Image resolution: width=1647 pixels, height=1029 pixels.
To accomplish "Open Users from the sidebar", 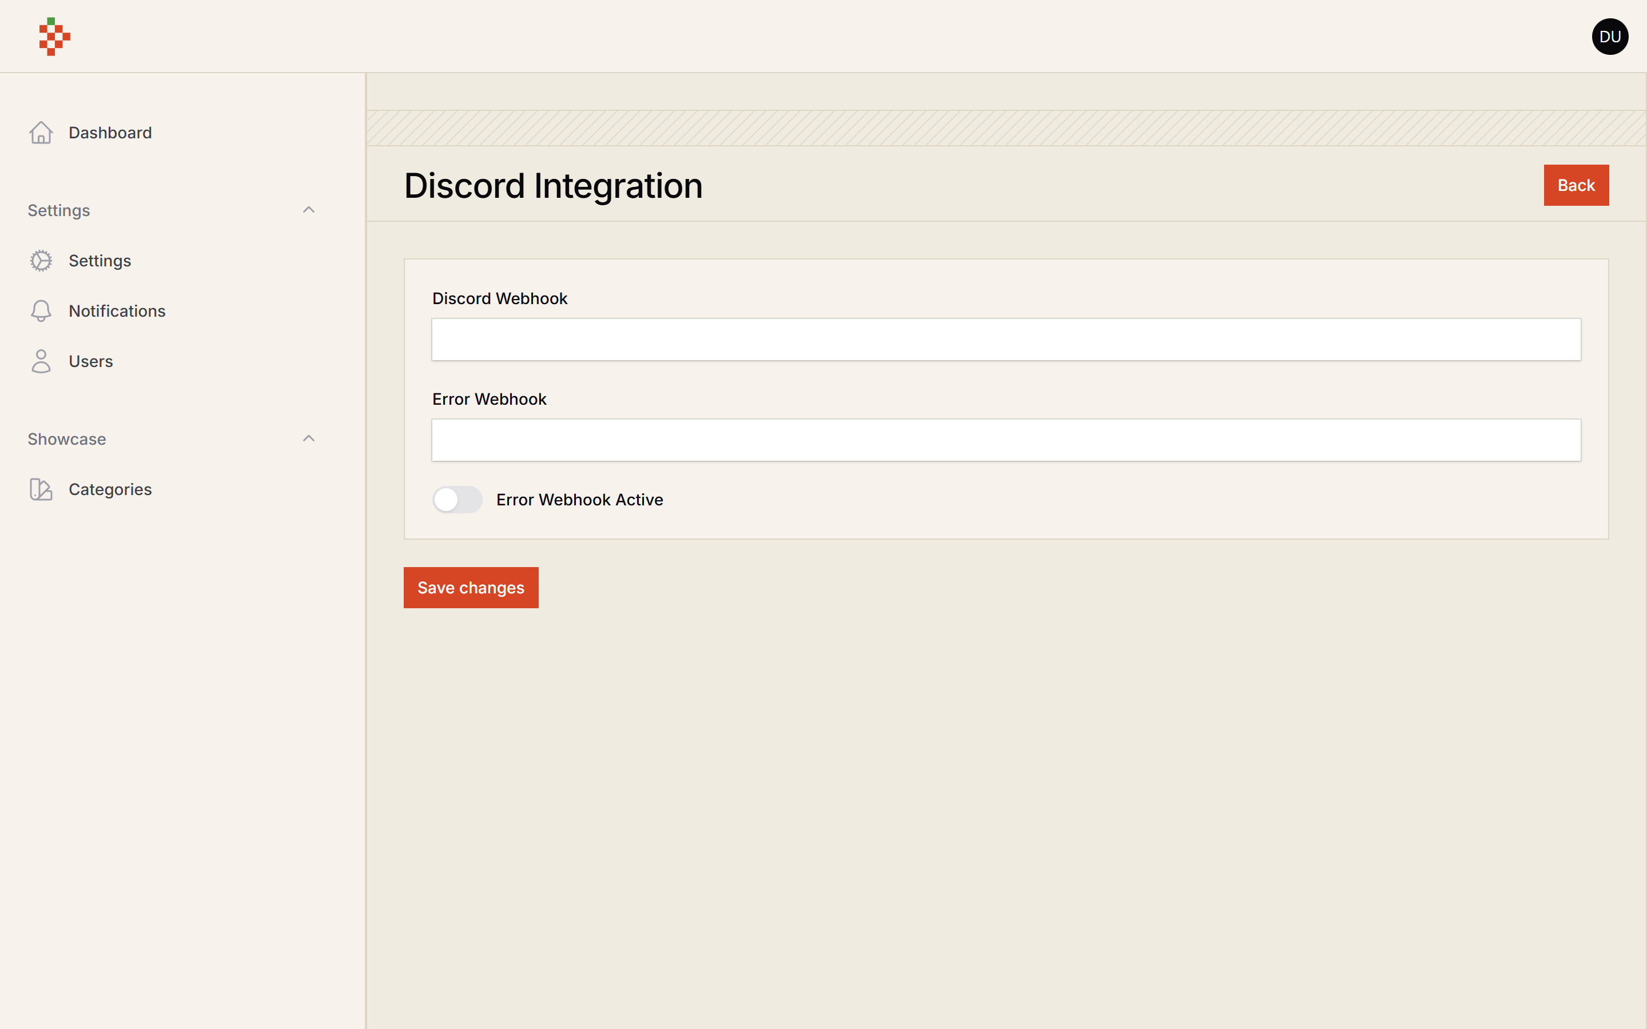I will click(90, 361).
